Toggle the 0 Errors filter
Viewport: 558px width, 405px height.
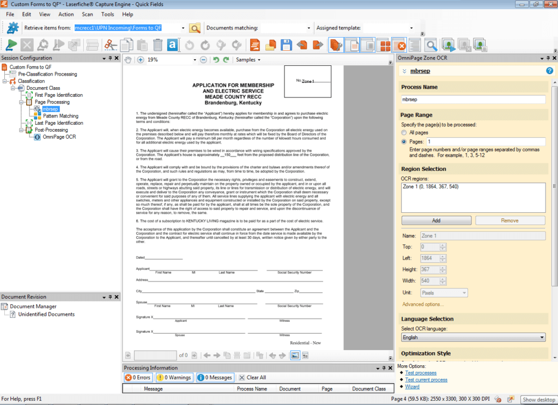138,378
